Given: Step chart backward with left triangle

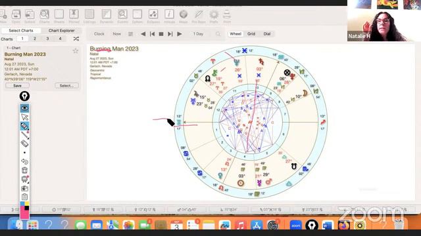Looking at the screenshot, I should click(143, 34).
